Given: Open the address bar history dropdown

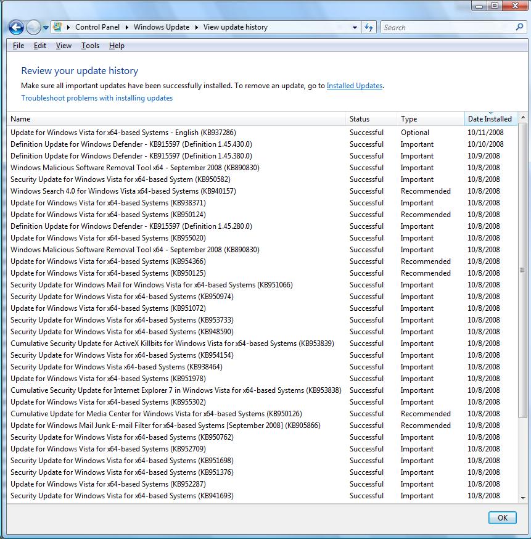Looking at the screenshot, I should (x=355, y=28).
